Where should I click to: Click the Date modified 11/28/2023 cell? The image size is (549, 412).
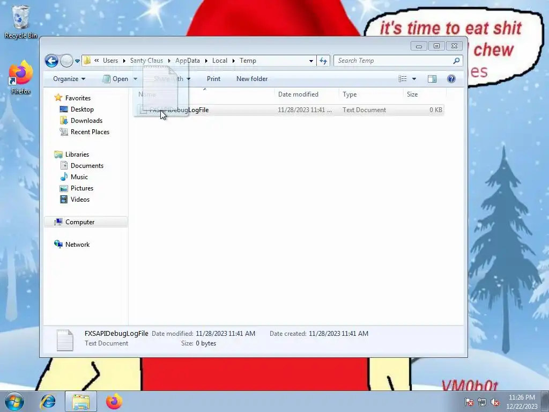(305, 110)
